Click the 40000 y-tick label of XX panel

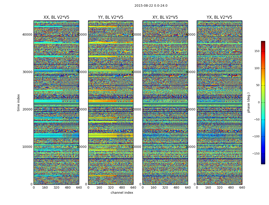click(27, 35)
